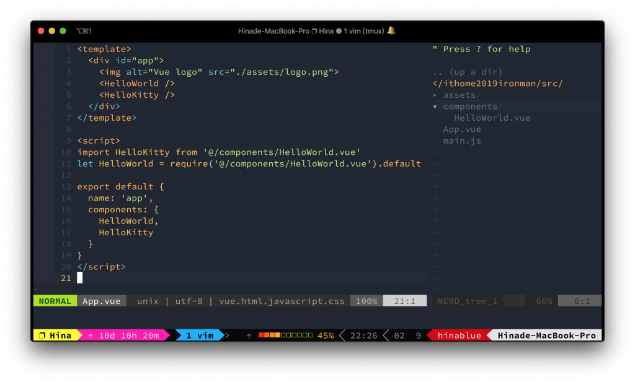The width and height of the screenshot is (635, 382).
Task: Open main.js in NERDTree
Action: click(x=462, y=141)
